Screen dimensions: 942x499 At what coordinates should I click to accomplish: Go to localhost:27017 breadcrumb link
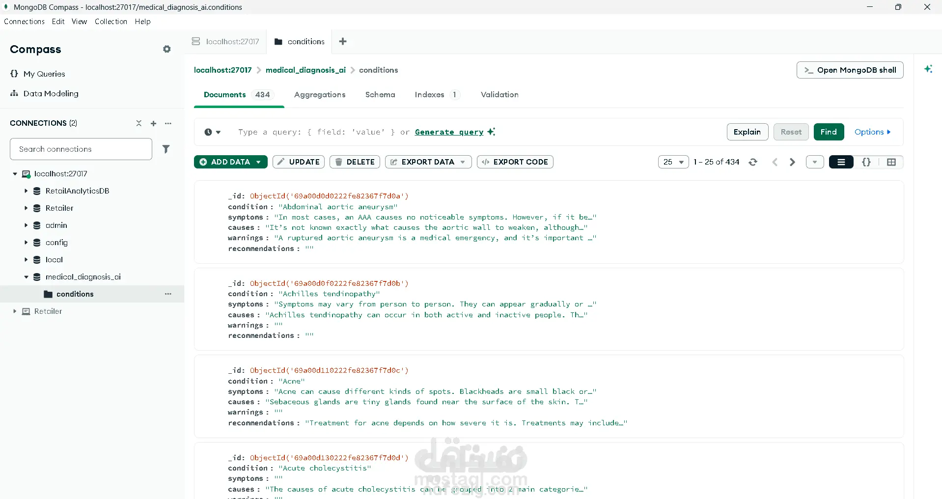pyautogui.click(x=222, y=70)
